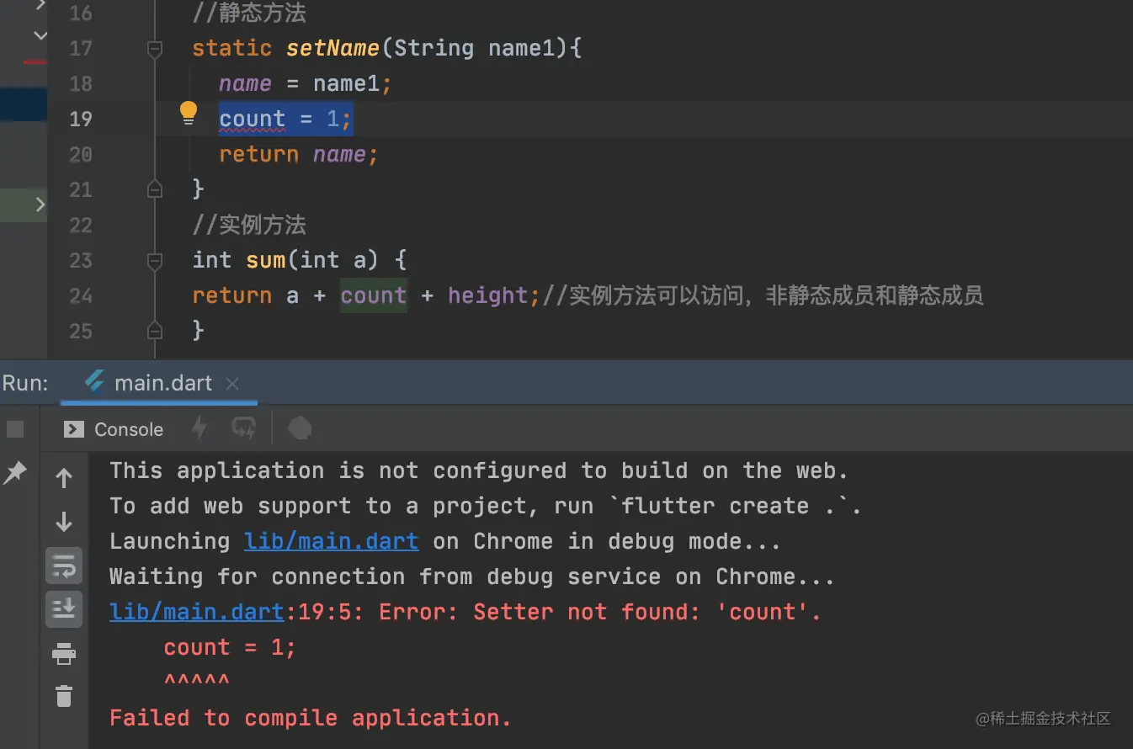Collapse the down chevron in the left sidebar
Viewport: 1133px width, 749px height.
40,35
